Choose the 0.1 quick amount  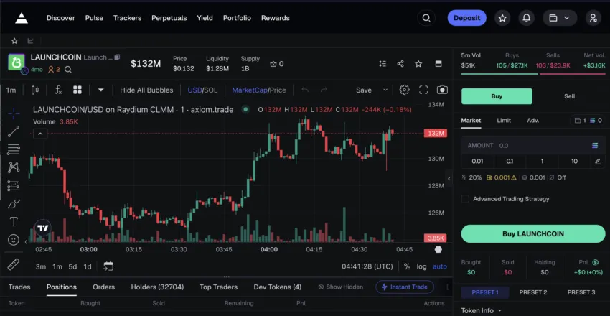510,161
